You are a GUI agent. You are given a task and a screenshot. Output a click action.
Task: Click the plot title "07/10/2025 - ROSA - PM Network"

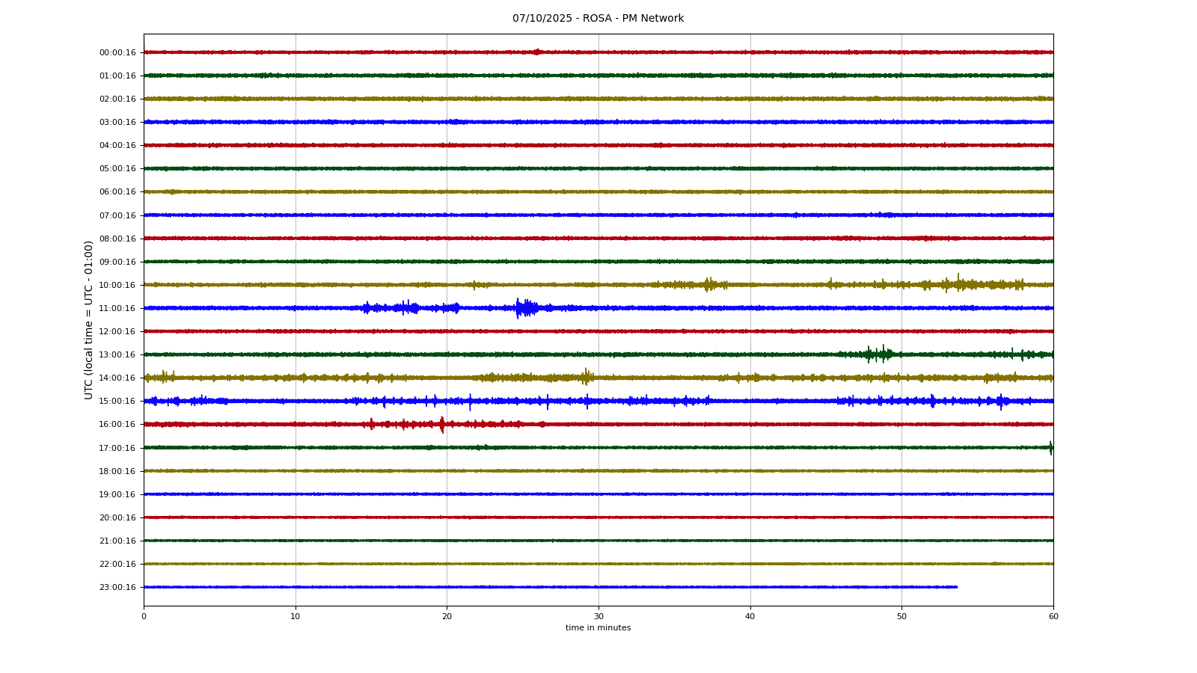[x=598, y=19]
